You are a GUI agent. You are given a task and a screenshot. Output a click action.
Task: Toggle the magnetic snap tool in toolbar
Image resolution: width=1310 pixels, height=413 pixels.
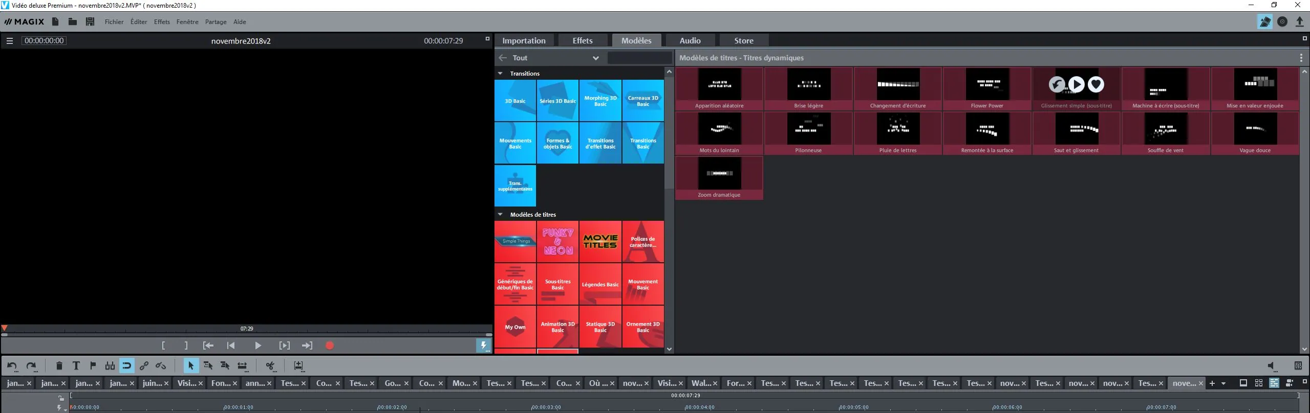click(127, 365)
